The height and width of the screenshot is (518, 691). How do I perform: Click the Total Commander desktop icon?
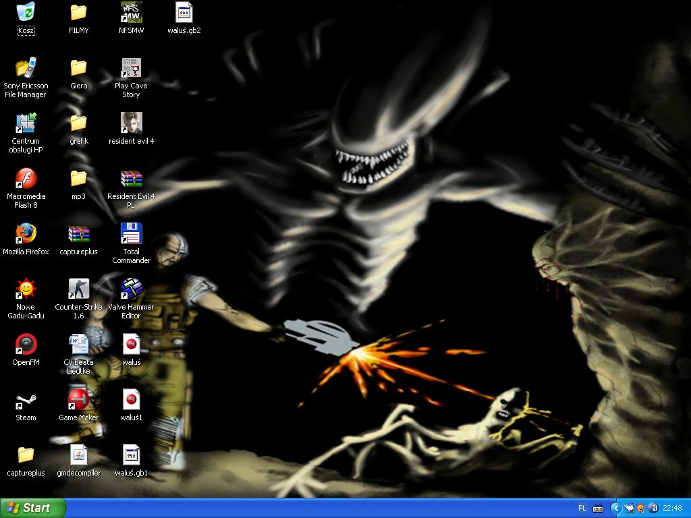(131, 233)
